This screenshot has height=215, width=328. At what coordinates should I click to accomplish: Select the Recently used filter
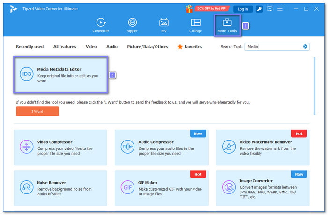point(30,47)
